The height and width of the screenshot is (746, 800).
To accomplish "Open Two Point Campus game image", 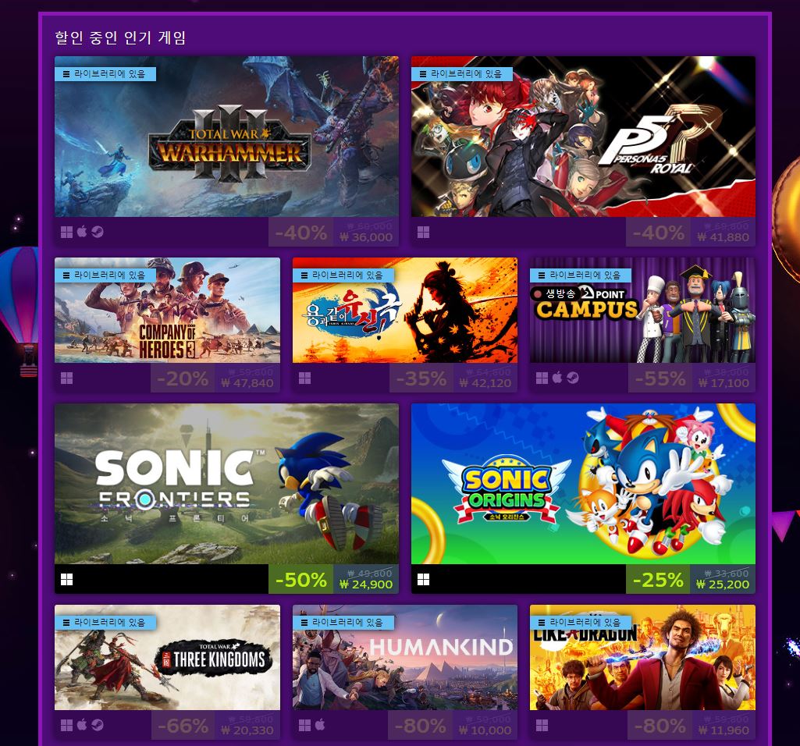I will (642, 311).
